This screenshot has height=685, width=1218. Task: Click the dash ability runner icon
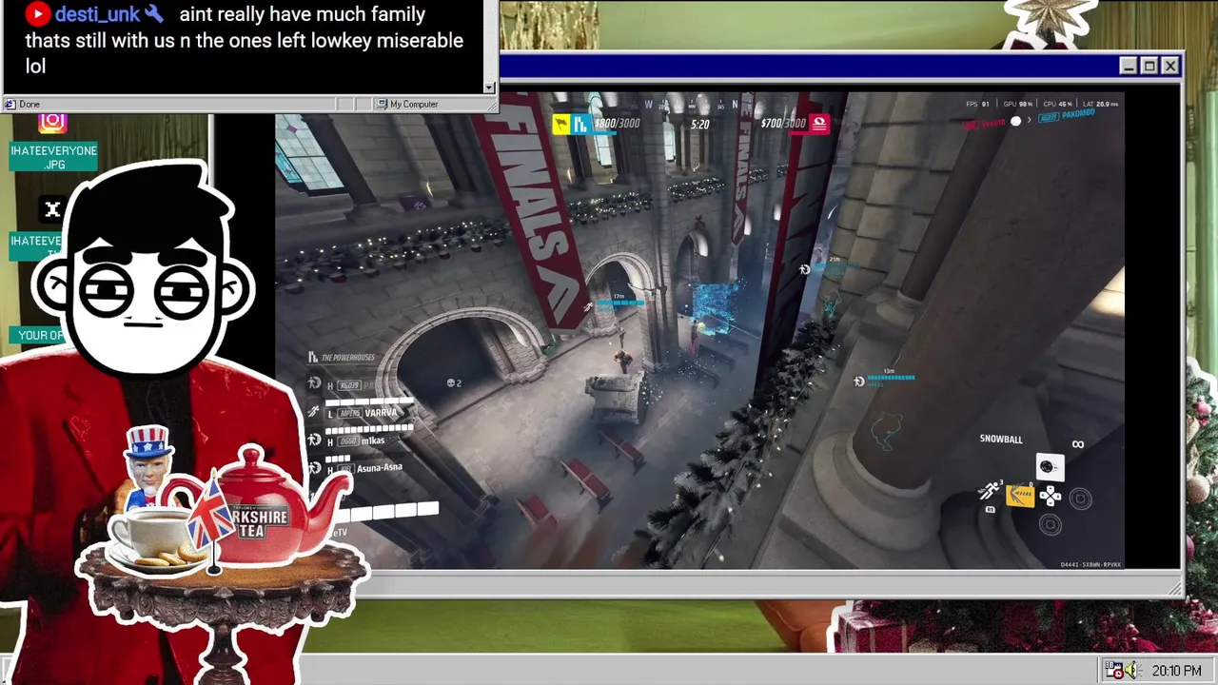pyautogui.click(x=990, y=492)
